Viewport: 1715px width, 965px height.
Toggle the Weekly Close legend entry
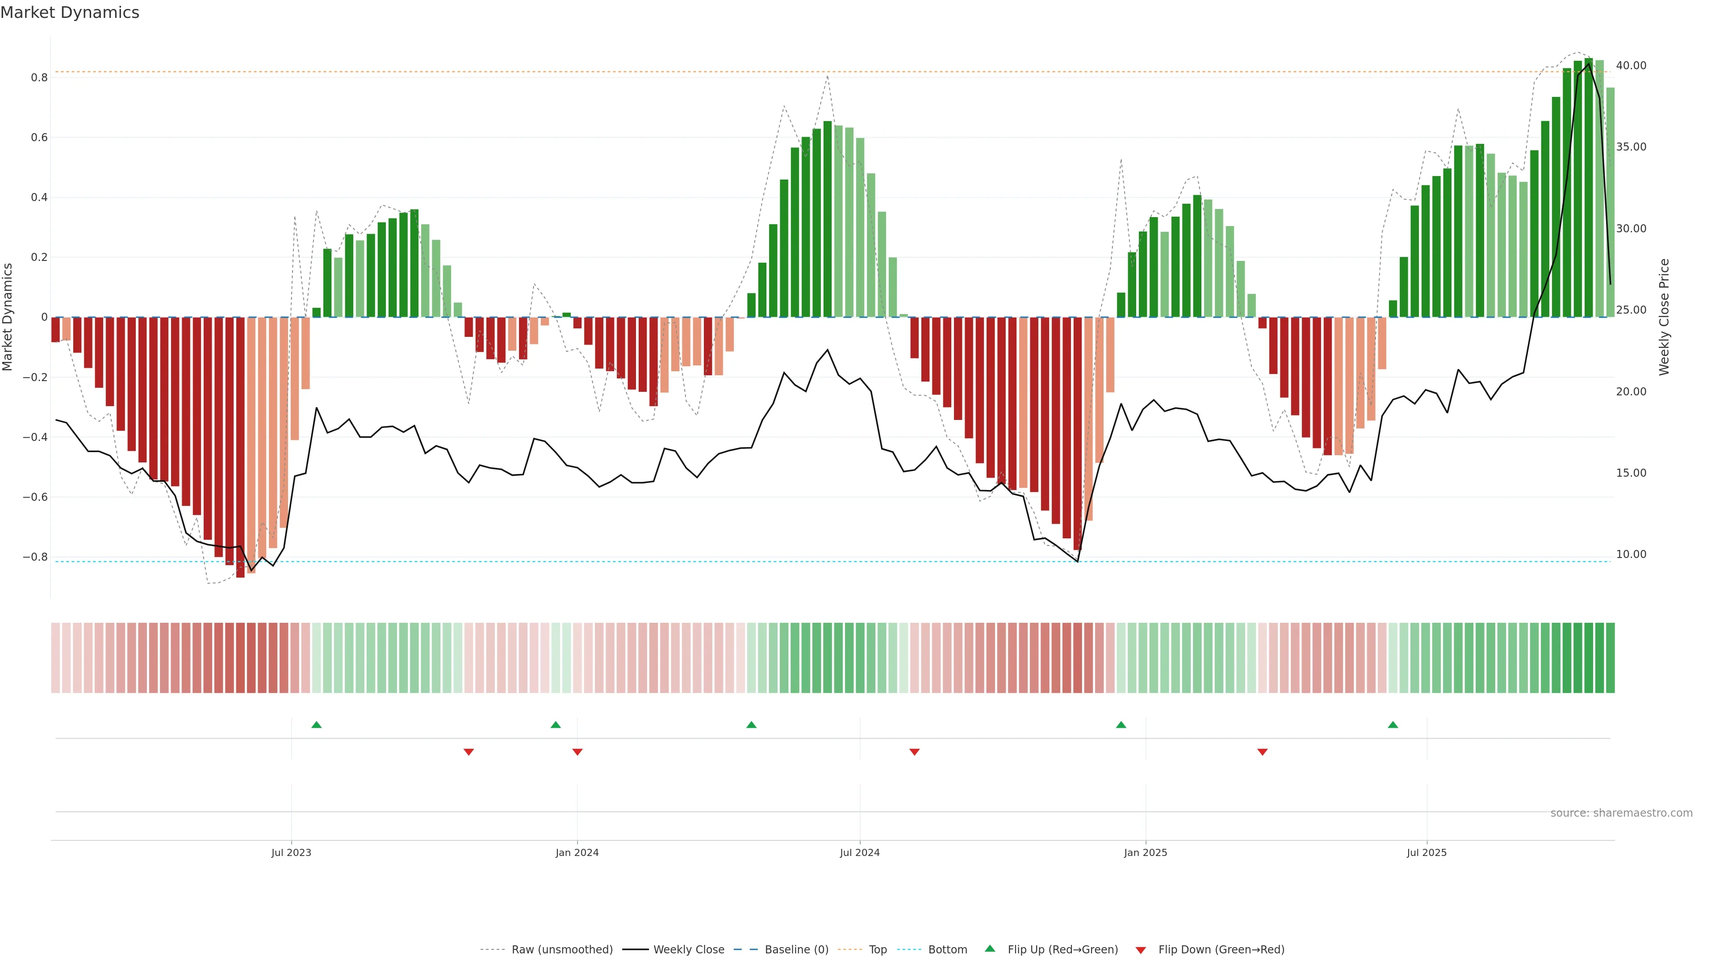[x=688, y=950]
